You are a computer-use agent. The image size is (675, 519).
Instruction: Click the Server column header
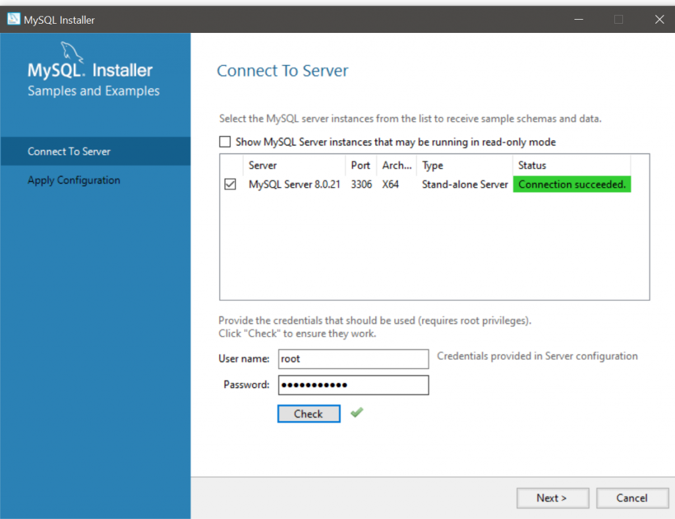(295, 165)
